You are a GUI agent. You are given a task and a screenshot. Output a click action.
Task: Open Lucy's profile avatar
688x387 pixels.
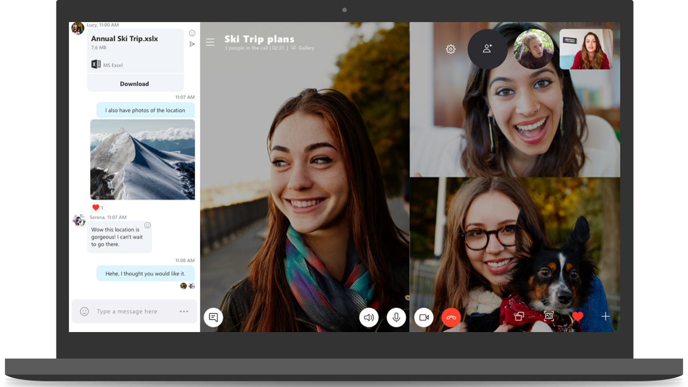[78, 28]
